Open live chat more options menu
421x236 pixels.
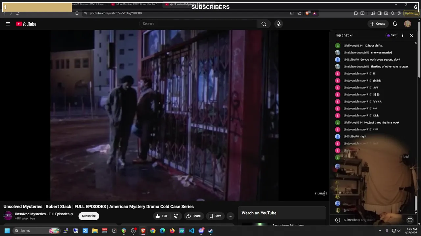tap(403, 35)
